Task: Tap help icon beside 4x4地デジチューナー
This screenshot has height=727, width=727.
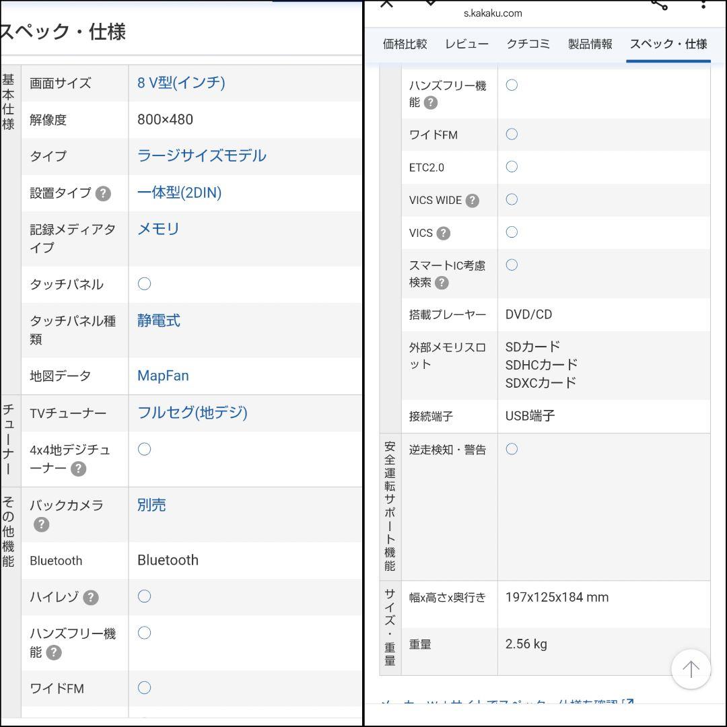Action: point(79,469)
